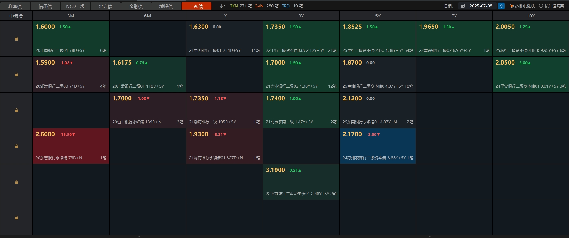Switch to the 信用债 tab

(x=45, y=6)
